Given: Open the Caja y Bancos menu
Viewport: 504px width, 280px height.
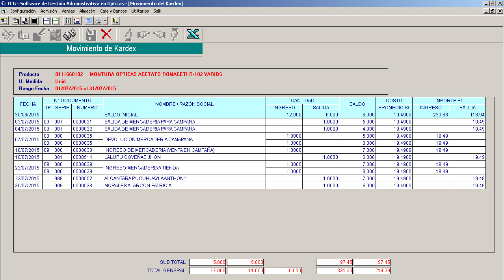Looking at the screenshot, I should point(113,11).
